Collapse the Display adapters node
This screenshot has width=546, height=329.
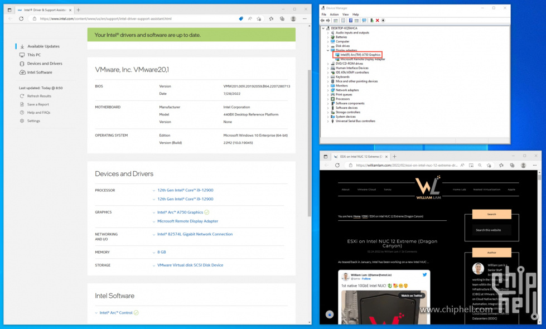pos(328,51)
